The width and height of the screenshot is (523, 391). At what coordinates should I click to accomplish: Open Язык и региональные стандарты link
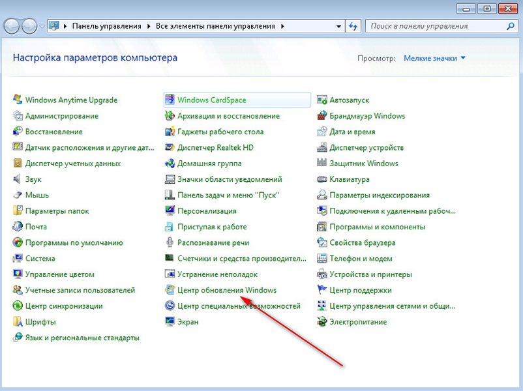click(x=82, y=338)
